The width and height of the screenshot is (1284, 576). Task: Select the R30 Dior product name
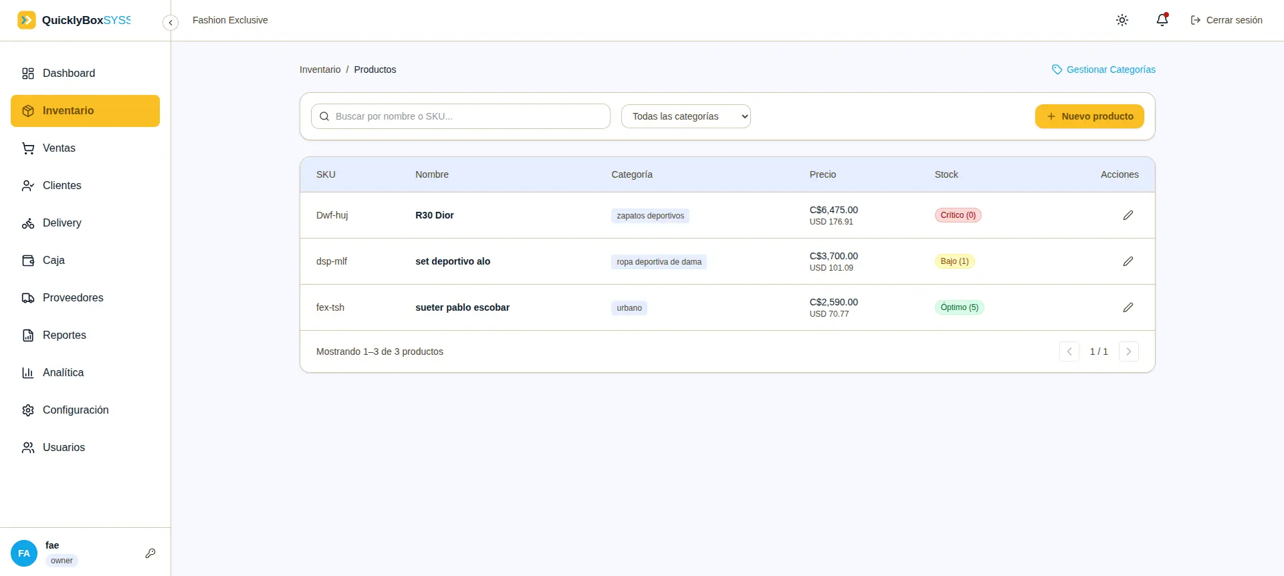tap(435, 215)
